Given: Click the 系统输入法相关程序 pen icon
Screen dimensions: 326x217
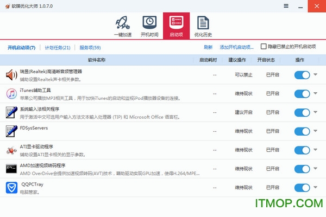Looking at the screenshot, I should (11, 112).
